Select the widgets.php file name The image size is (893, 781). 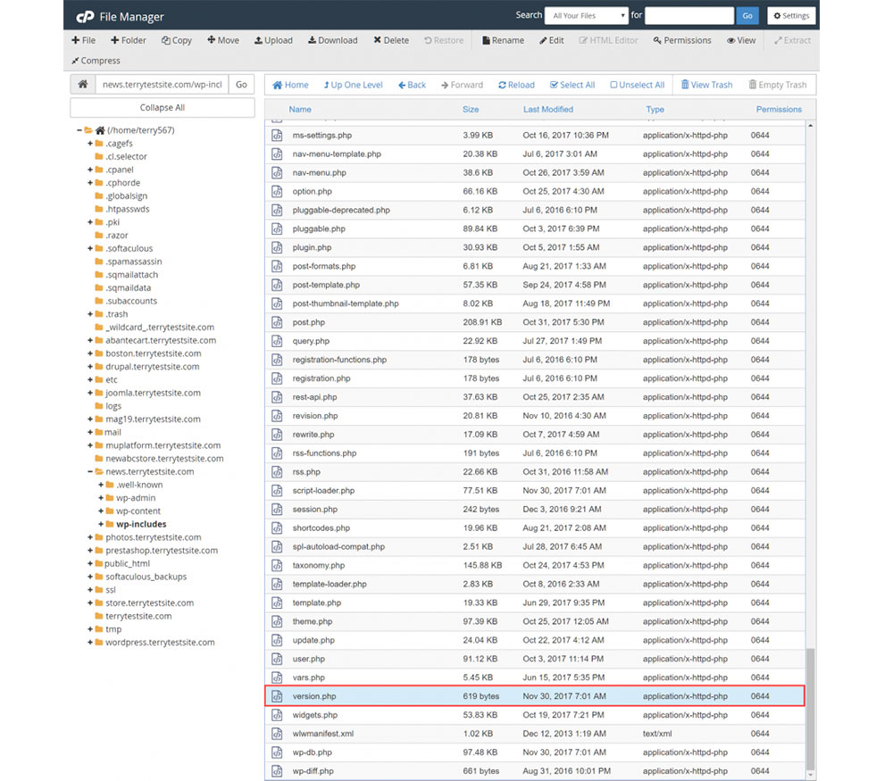(315, 715)
